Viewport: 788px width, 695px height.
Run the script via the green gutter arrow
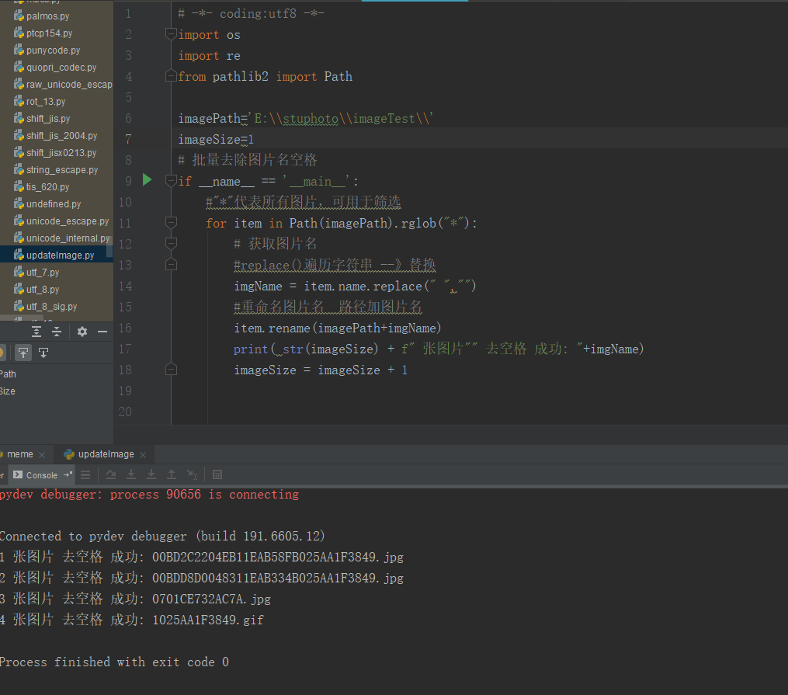[147, 180]
